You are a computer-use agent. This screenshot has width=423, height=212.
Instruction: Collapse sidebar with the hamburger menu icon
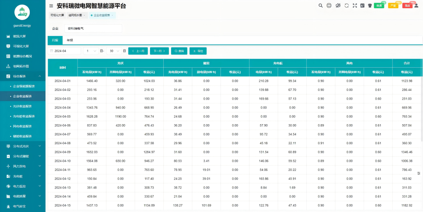51,6
